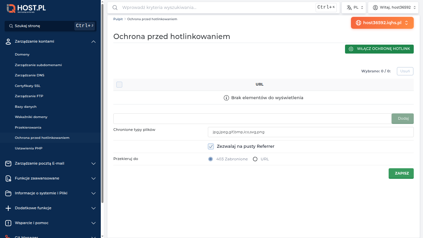Open Przekierowania

coord(28,128)
